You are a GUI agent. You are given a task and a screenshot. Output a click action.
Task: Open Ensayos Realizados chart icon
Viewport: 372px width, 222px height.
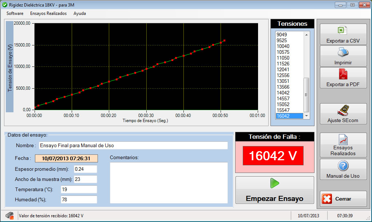click(343, 139)
